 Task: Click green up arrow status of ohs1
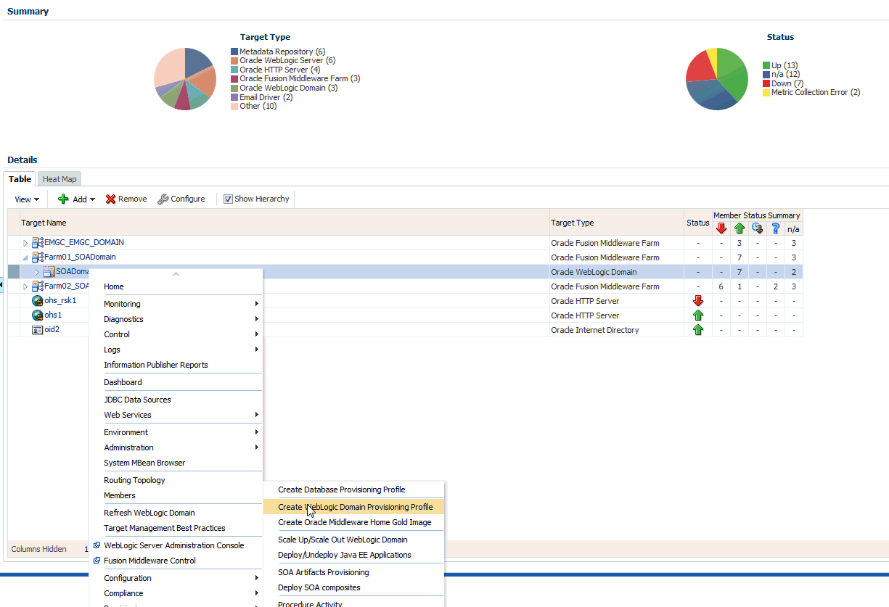coord(698,315)
